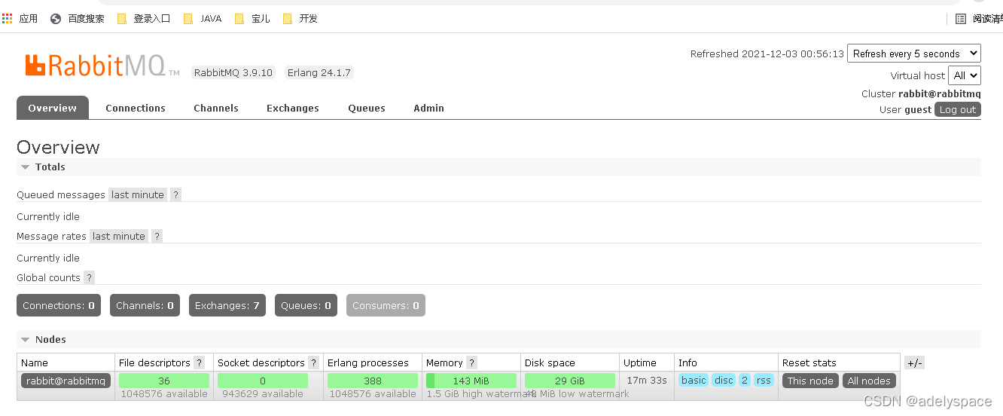Image resolution: width=1003 pixels, height=416 pixels.
Task: Show help for Socket descriptors column
Action: point(313,362)
